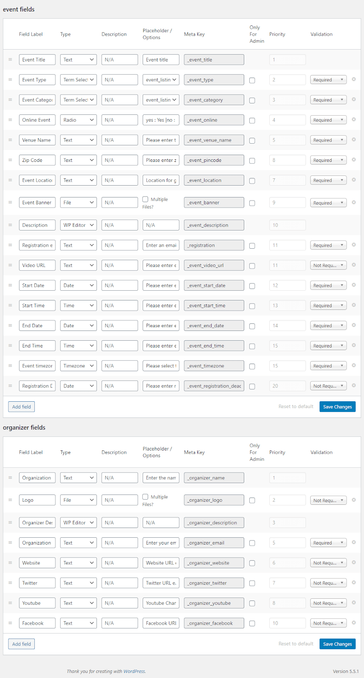Click drag handle of Event Banner row
Viewport: 364px width, 678px height.
(x=10, y=203)
